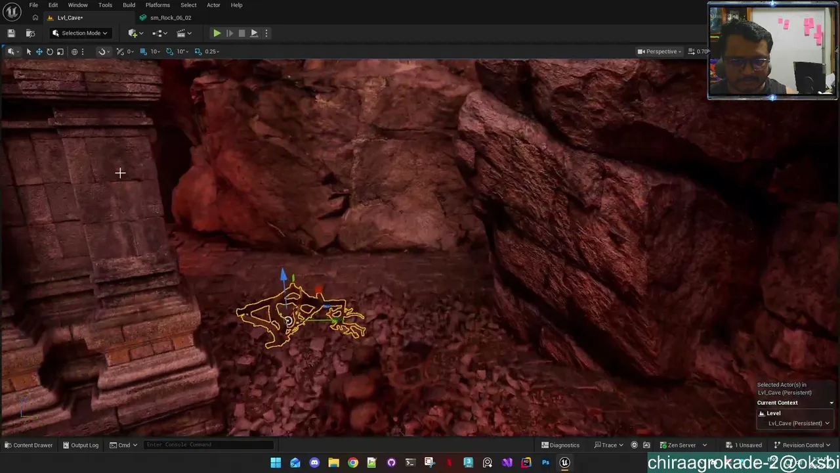Toggle grid location snapping icon
The image size is (840, 473).
click(x=143, y=51)
